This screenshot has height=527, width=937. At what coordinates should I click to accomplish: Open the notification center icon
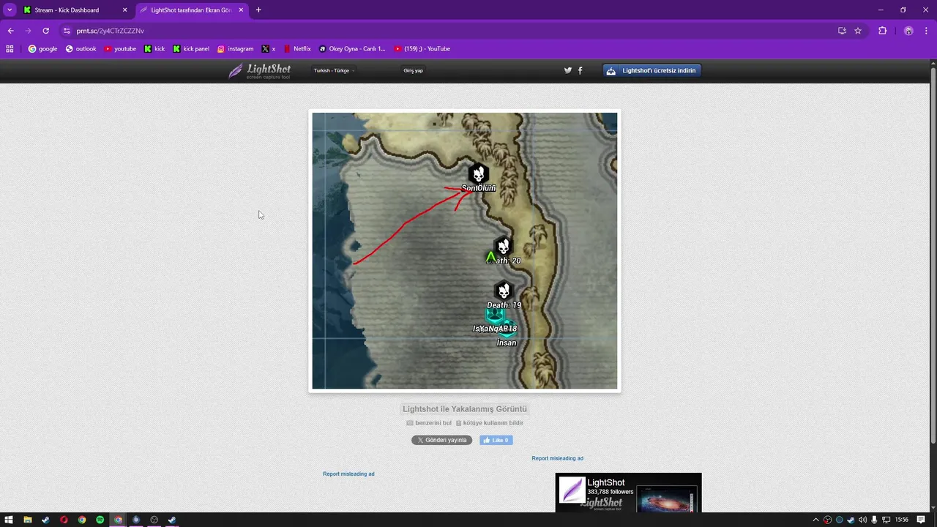(921, 520)
